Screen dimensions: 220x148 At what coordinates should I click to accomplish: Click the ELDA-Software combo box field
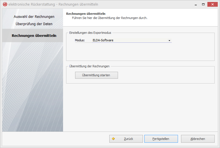(x=129, y=40)
